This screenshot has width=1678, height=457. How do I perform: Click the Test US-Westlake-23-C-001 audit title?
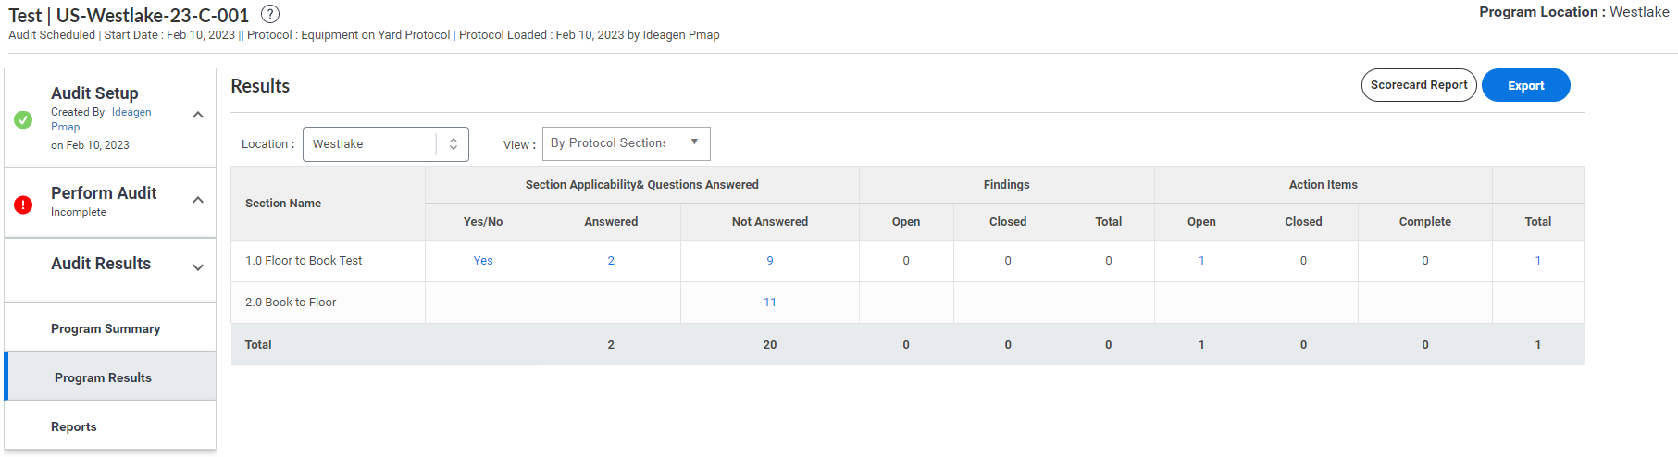pos(129,16)
